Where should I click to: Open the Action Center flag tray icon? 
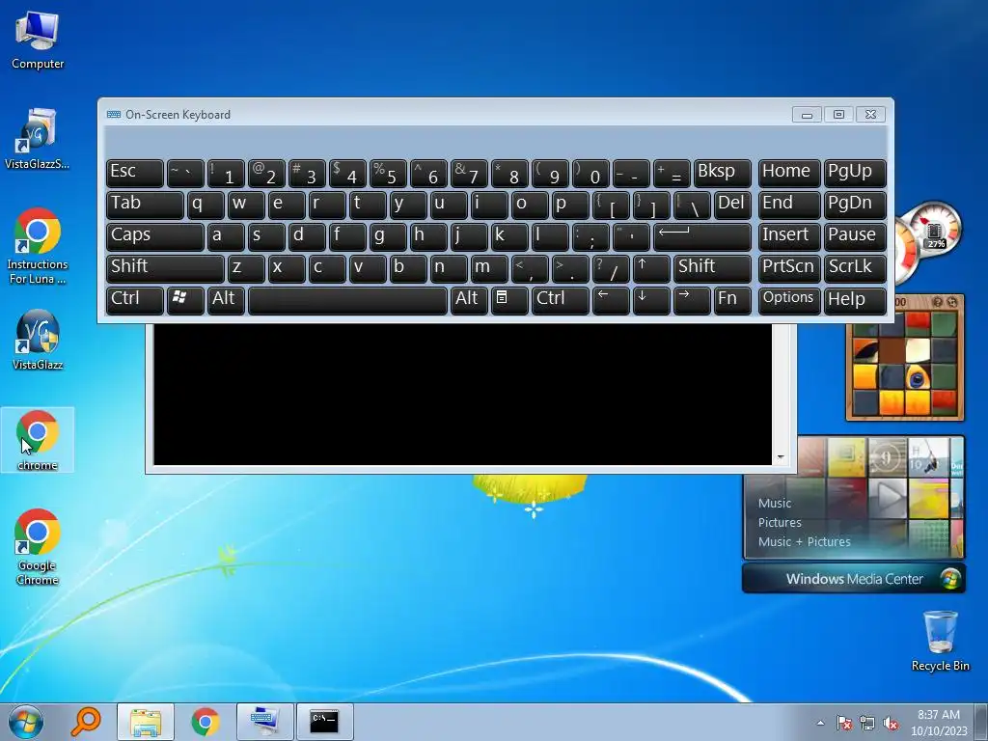[x=844, y=723]
